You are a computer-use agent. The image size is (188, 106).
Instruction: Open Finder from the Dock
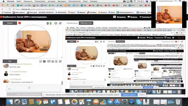10,102
